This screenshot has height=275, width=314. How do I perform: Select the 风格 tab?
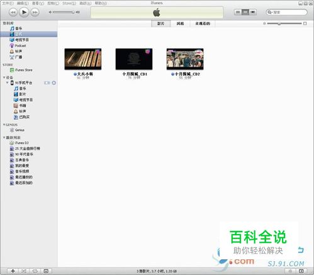coord(180,23)
